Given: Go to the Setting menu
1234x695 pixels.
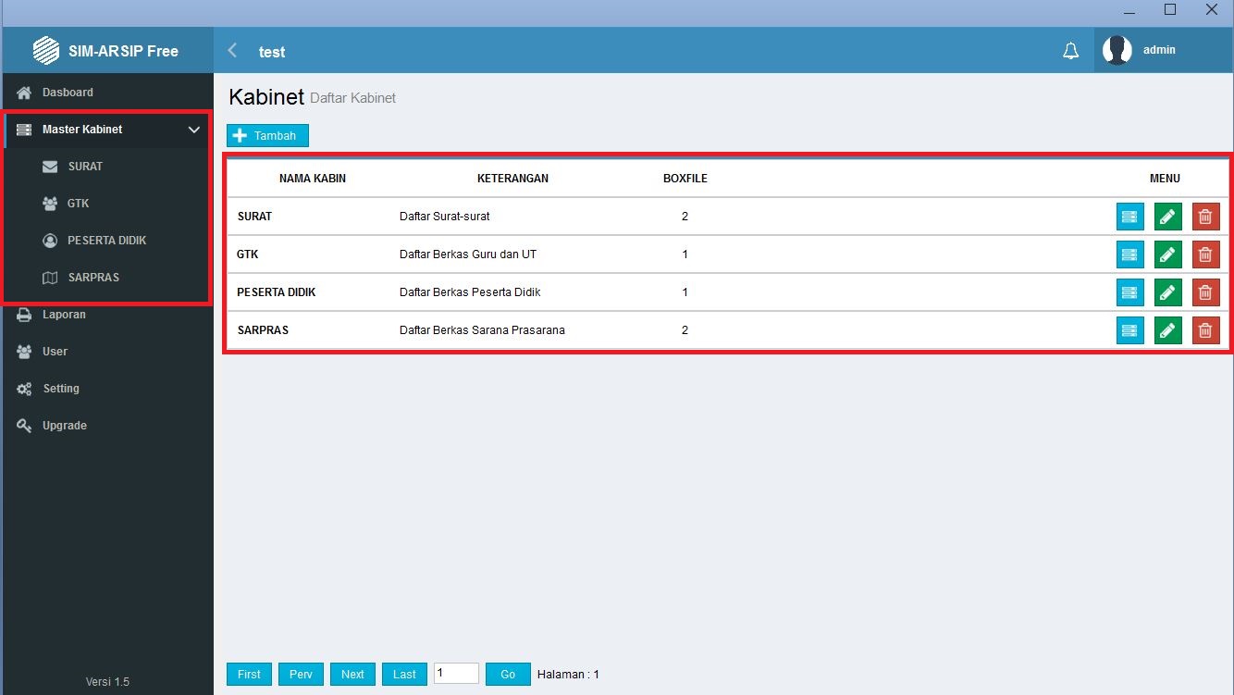Looking at the screenshot, I should coord(61,389).
